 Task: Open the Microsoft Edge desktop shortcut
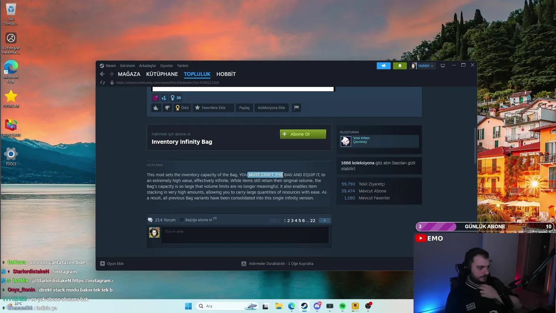(11, 71)
